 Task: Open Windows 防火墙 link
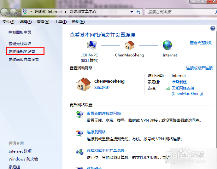23,159
